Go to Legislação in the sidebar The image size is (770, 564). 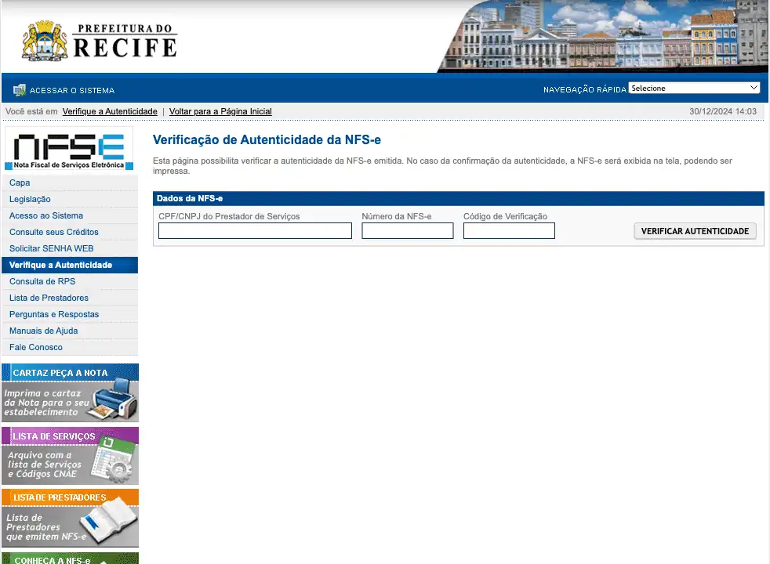coord(30,199)
